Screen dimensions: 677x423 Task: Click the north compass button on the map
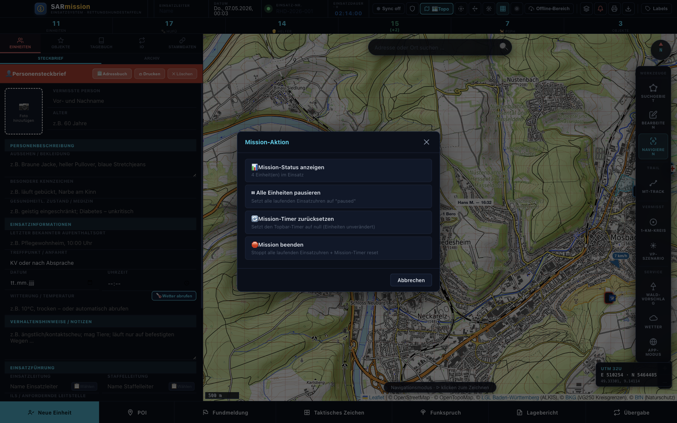tap(660, 49)
